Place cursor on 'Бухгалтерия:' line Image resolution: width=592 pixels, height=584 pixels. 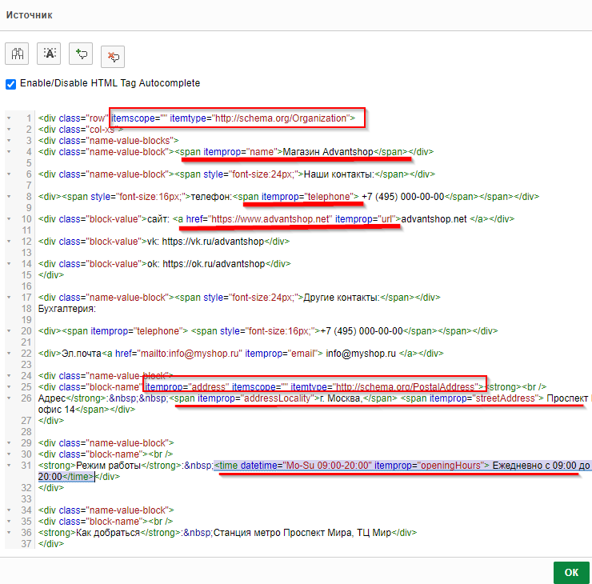pos(67,308)
